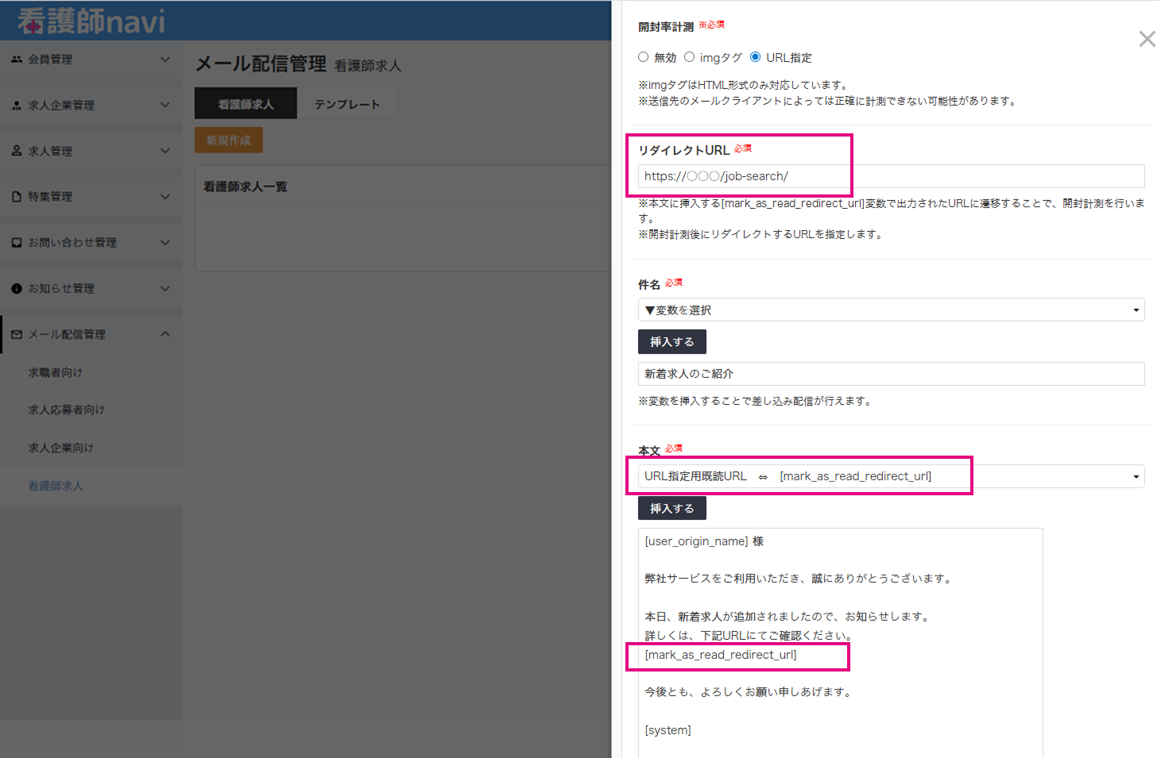
Task: Open 求人管理 via its person icon
Action: pos(17,150)
